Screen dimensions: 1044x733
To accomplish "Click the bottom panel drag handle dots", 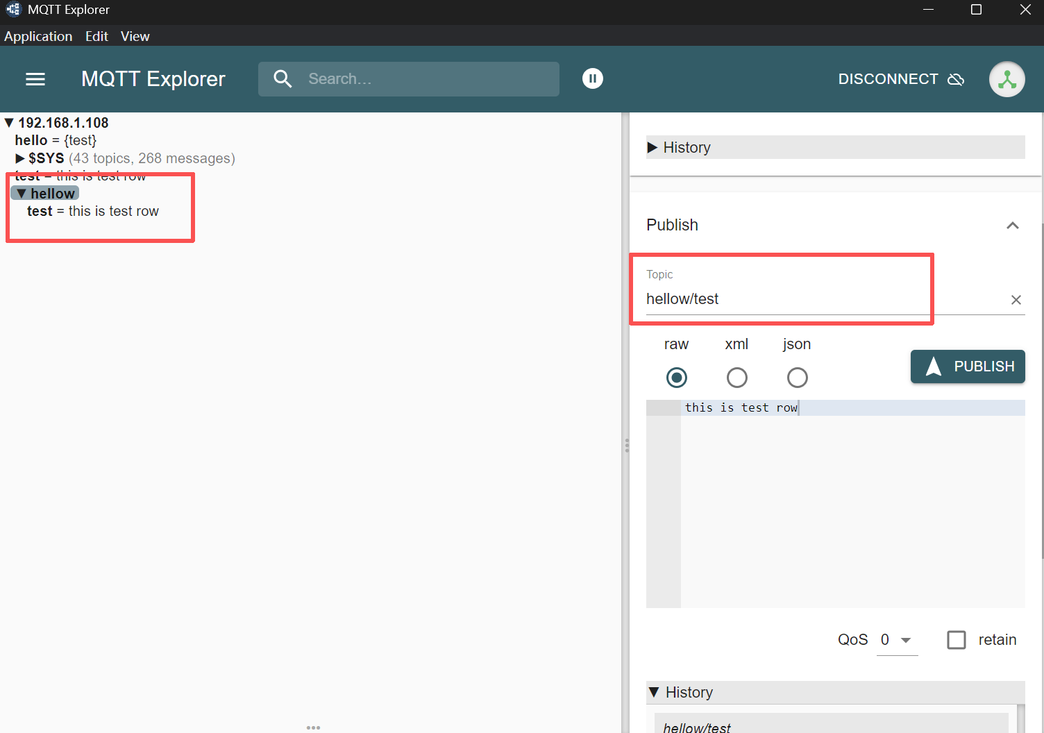I will tap(313, 727).
